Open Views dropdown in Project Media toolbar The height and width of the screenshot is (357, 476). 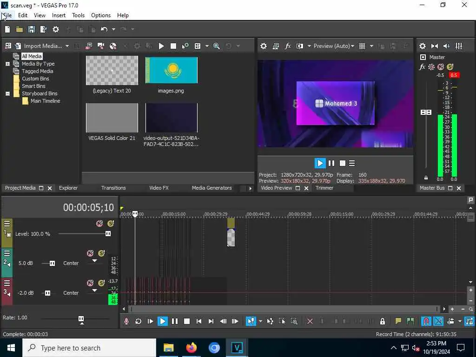coord(207,46)
